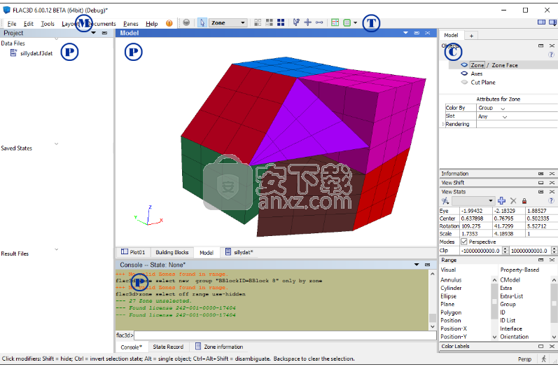Select Group in the Property-Based range list

click(x=508, y=305)
